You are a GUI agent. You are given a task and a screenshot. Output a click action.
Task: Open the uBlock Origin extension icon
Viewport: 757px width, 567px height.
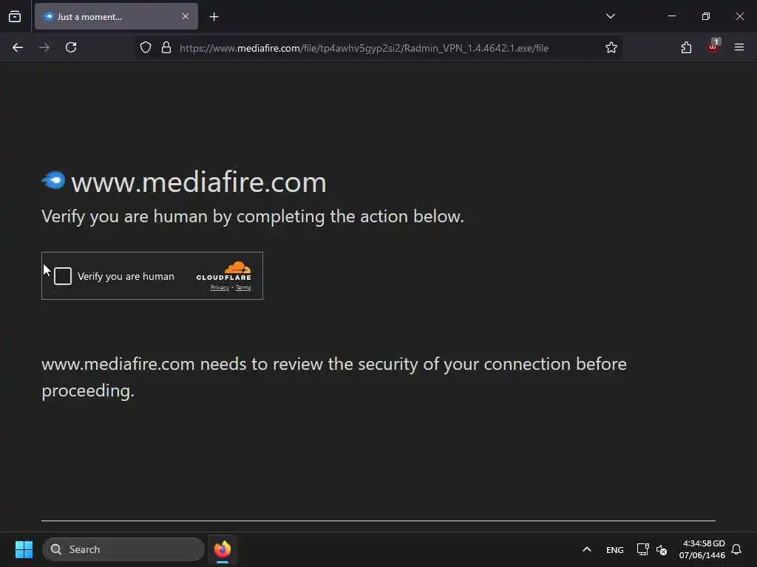coord(713,47)
